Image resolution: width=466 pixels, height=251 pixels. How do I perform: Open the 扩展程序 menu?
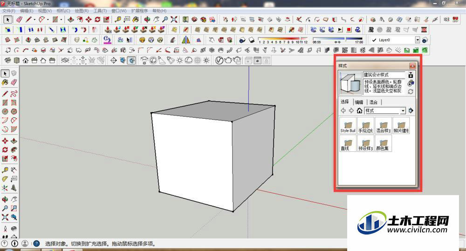[139, 11]
